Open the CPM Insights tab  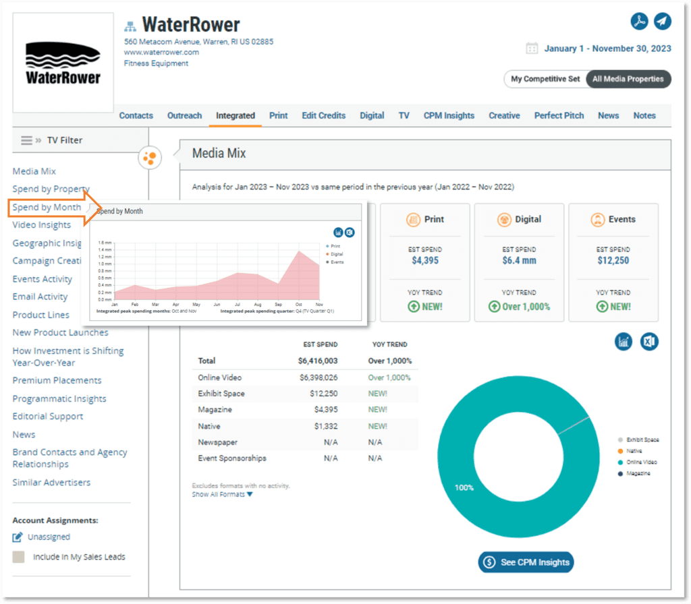(449, 116)
